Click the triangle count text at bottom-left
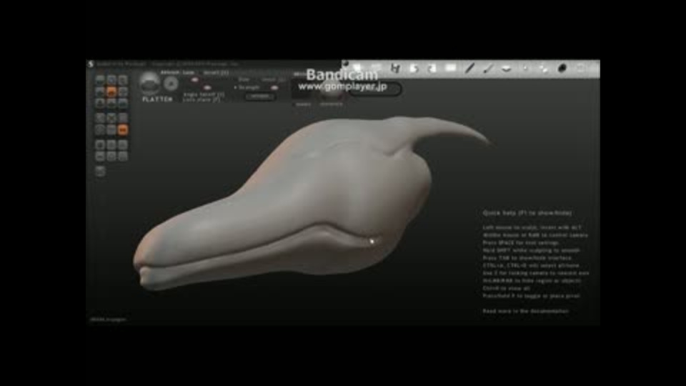 pos(108,320)
